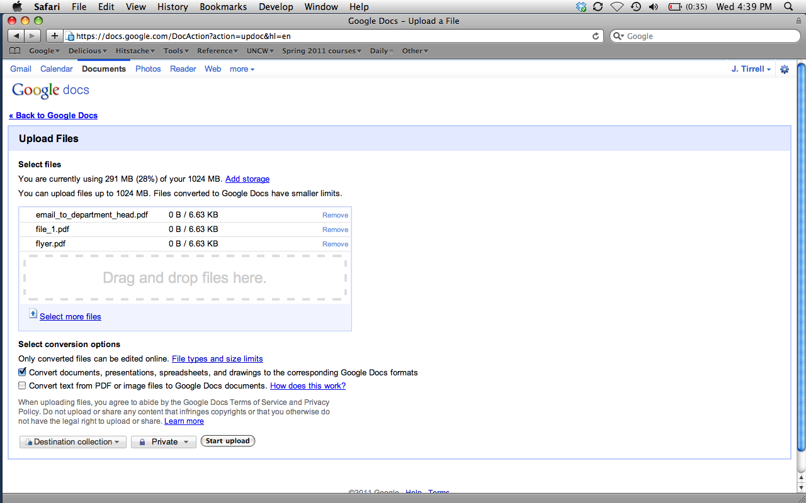Click the site icon in the address bar
The height and width of the screenshot is (503, 806).
click(71, 36)
